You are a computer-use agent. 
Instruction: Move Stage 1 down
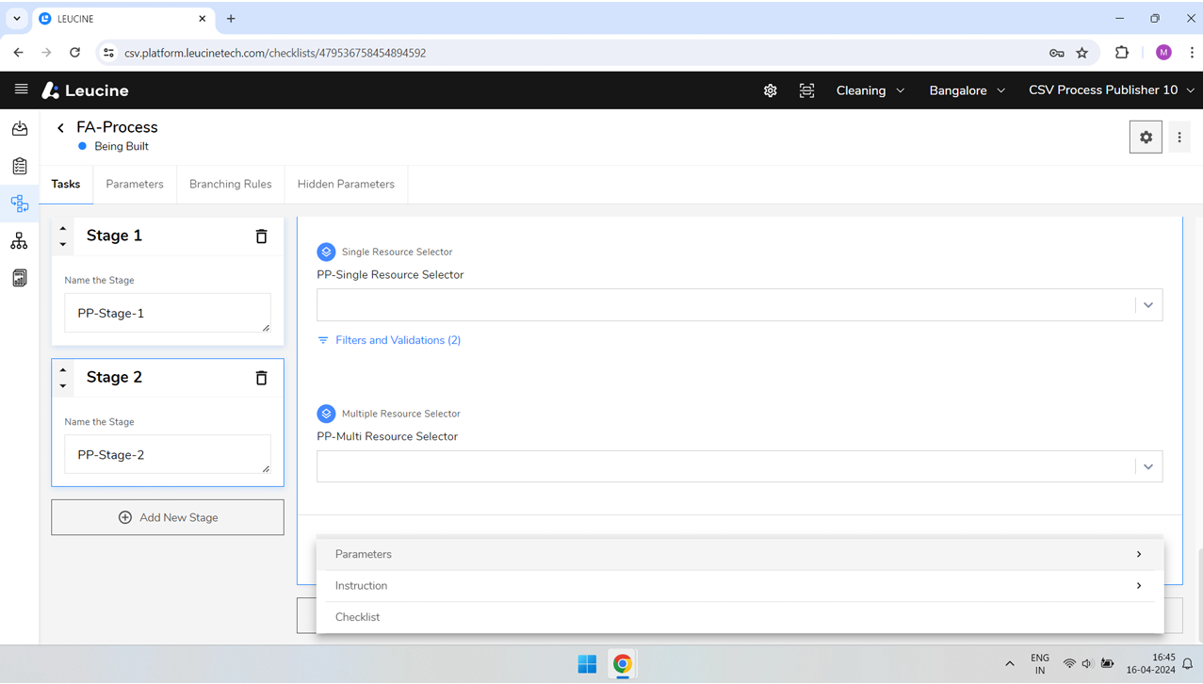pos(63,244)
